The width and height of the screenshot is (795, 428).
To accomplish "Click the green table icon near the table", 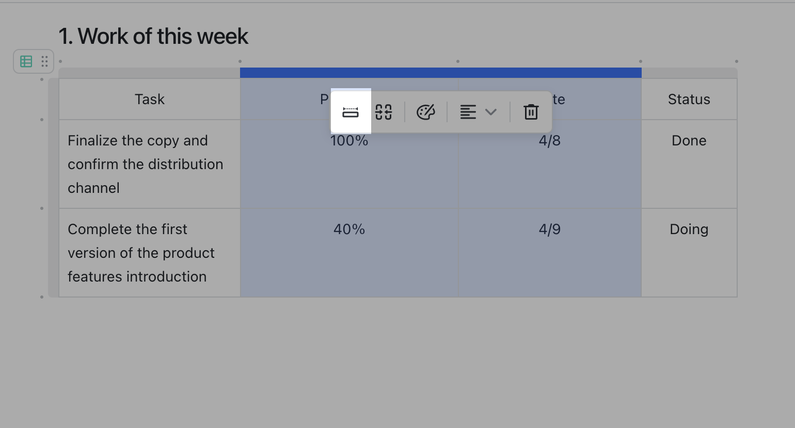I will click(x=25, y=61).
